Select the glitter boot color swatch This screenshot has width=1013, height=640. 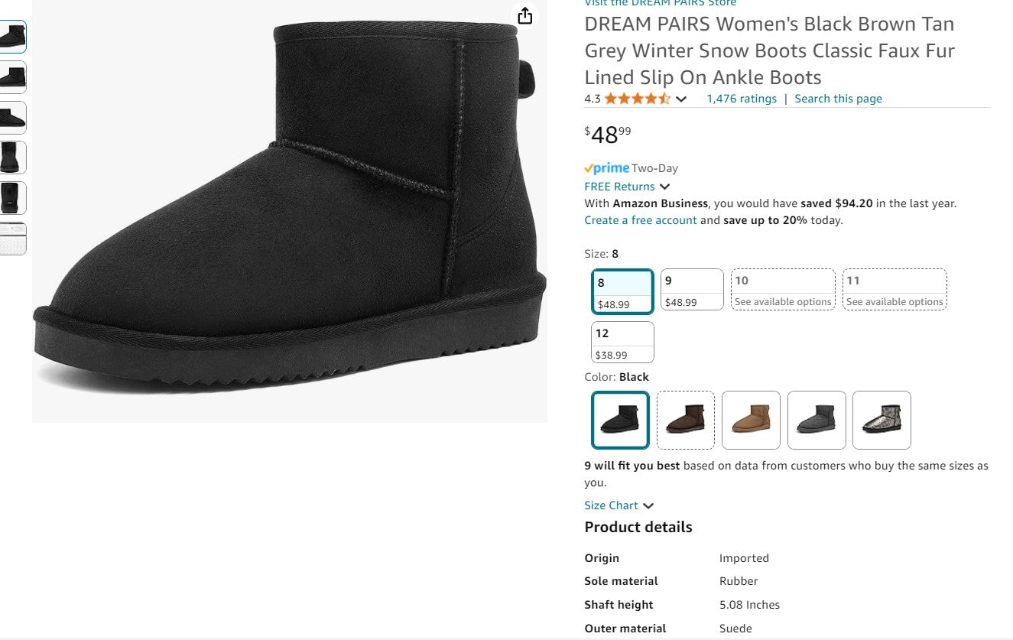(882, 420)
